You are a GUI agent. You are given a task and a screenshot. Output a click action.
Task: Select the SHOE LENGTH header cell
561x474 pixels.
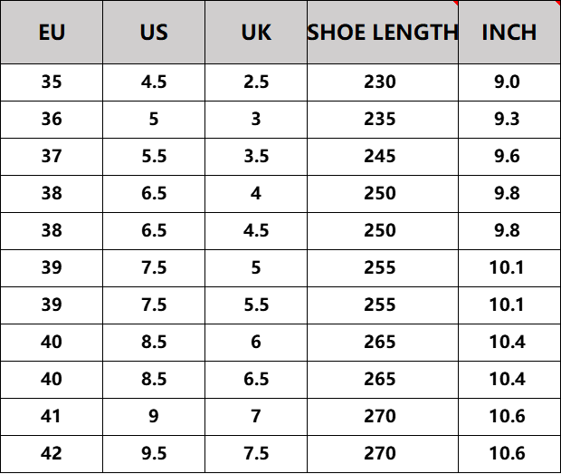[x=383, y=33]
